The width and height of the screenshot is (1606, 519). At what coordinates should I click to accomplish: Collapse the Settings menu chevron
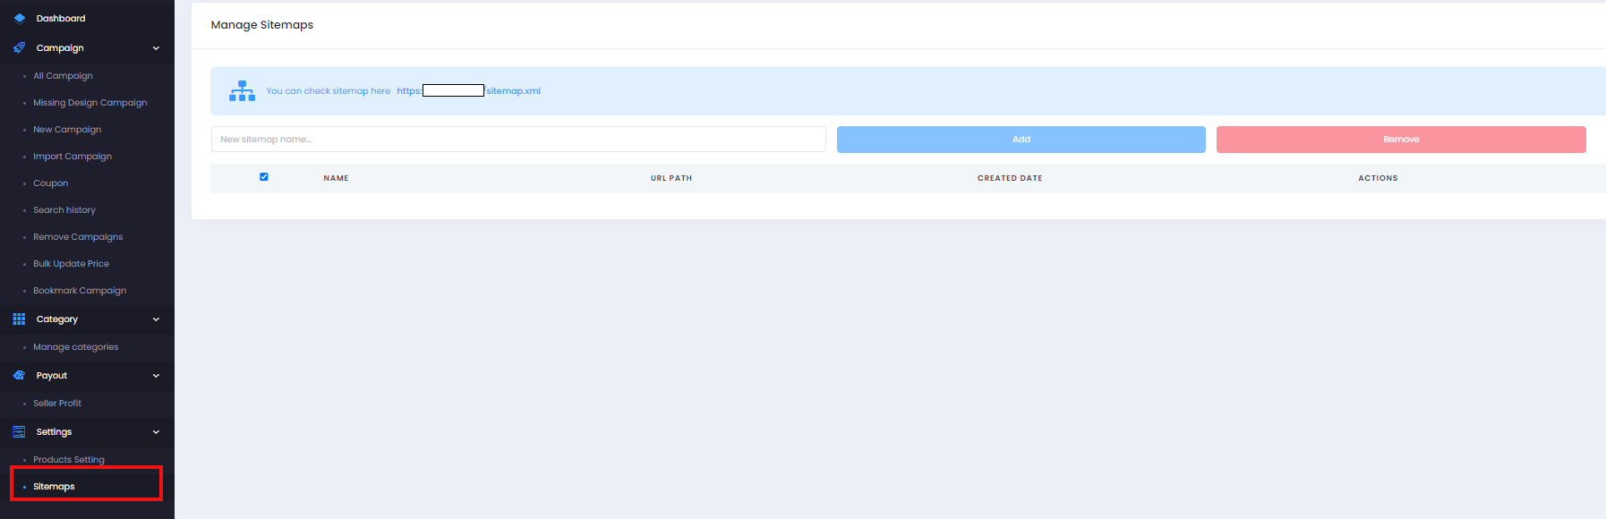[156, 432]
